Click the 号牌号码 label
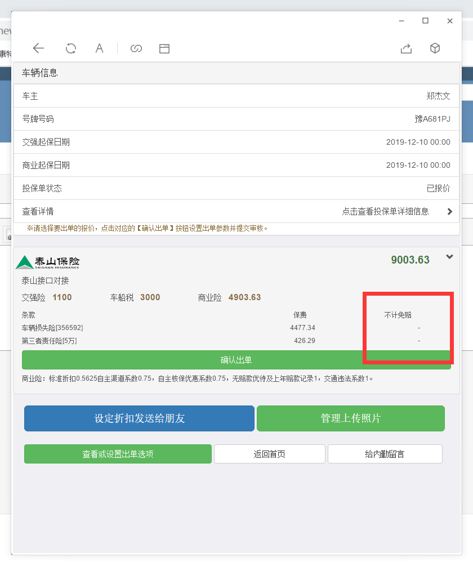The width and height of the screenshot is (473, 566). click(38, 119)
